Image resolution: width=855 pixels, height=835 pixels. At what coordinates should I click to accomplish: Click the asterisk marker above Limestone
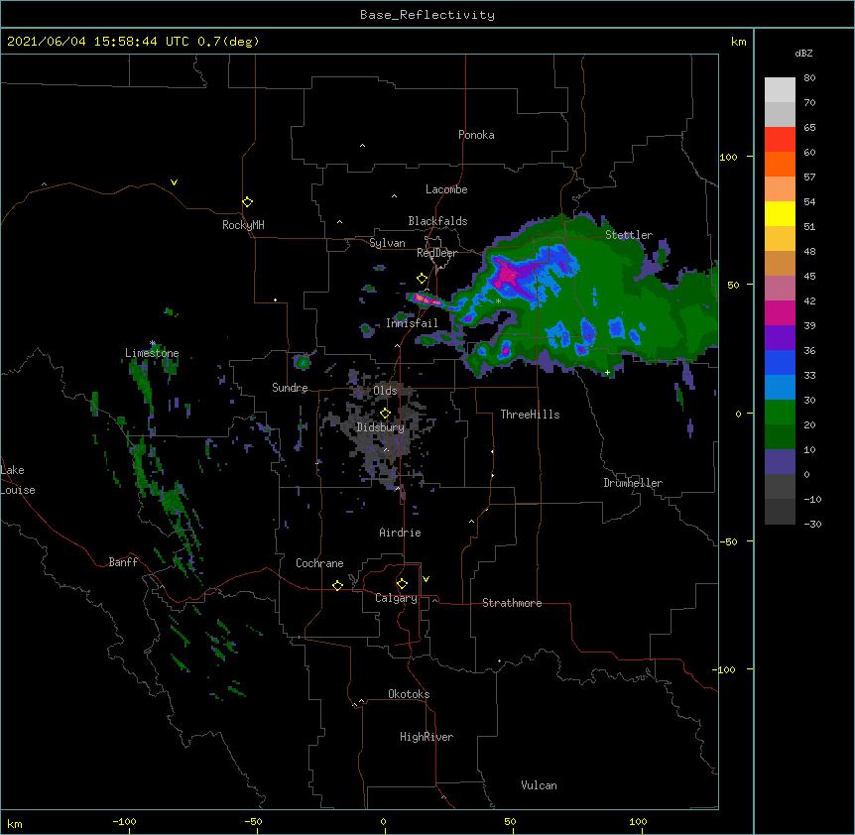click(x=152, y=343)
